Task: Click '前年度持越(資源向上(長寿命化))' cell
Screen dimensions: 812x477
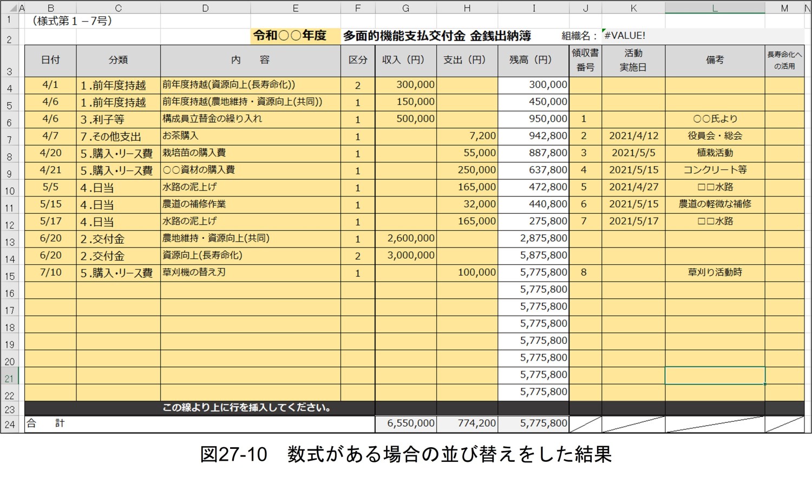Action: click(251, 85)
